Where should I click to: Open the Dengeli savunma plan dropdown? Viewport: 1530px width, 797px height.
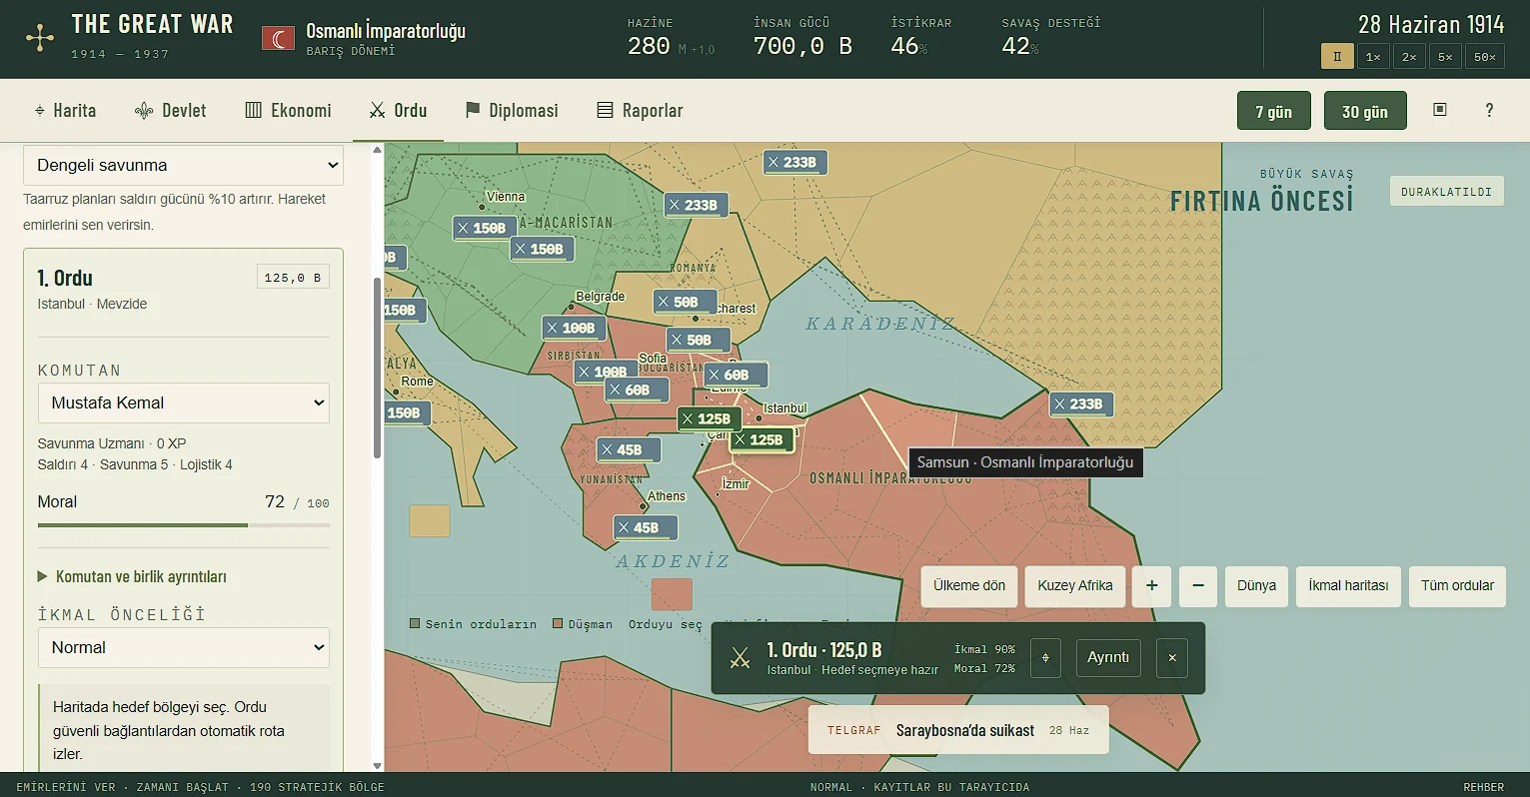pos(184,166)
